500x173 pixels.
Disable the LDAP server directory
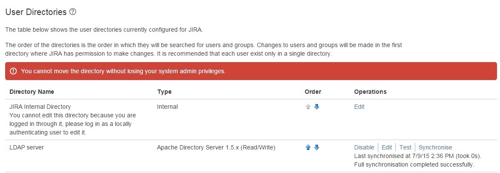[x=364, y=147]
